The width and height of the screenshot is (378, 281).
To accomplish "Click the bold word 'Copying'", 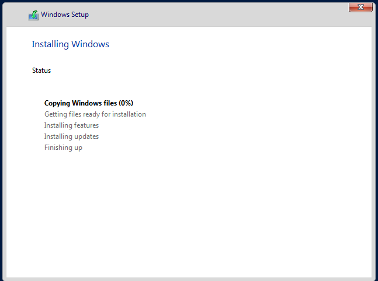I will point(57,103).
